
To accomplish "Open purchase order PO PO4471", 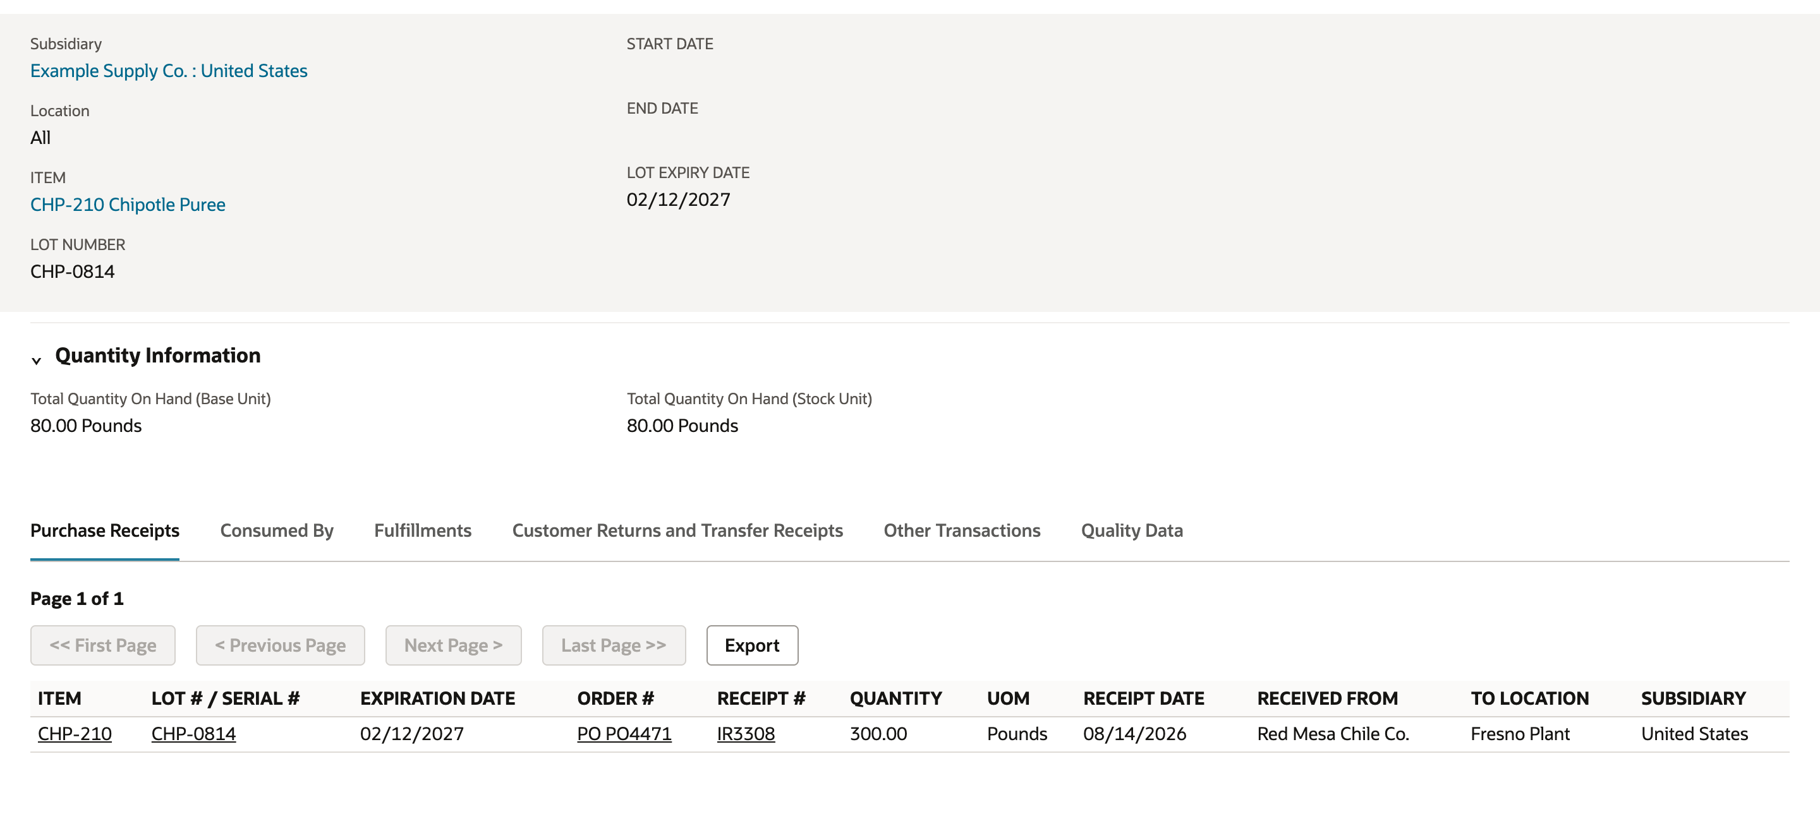I will click(624, 734).
